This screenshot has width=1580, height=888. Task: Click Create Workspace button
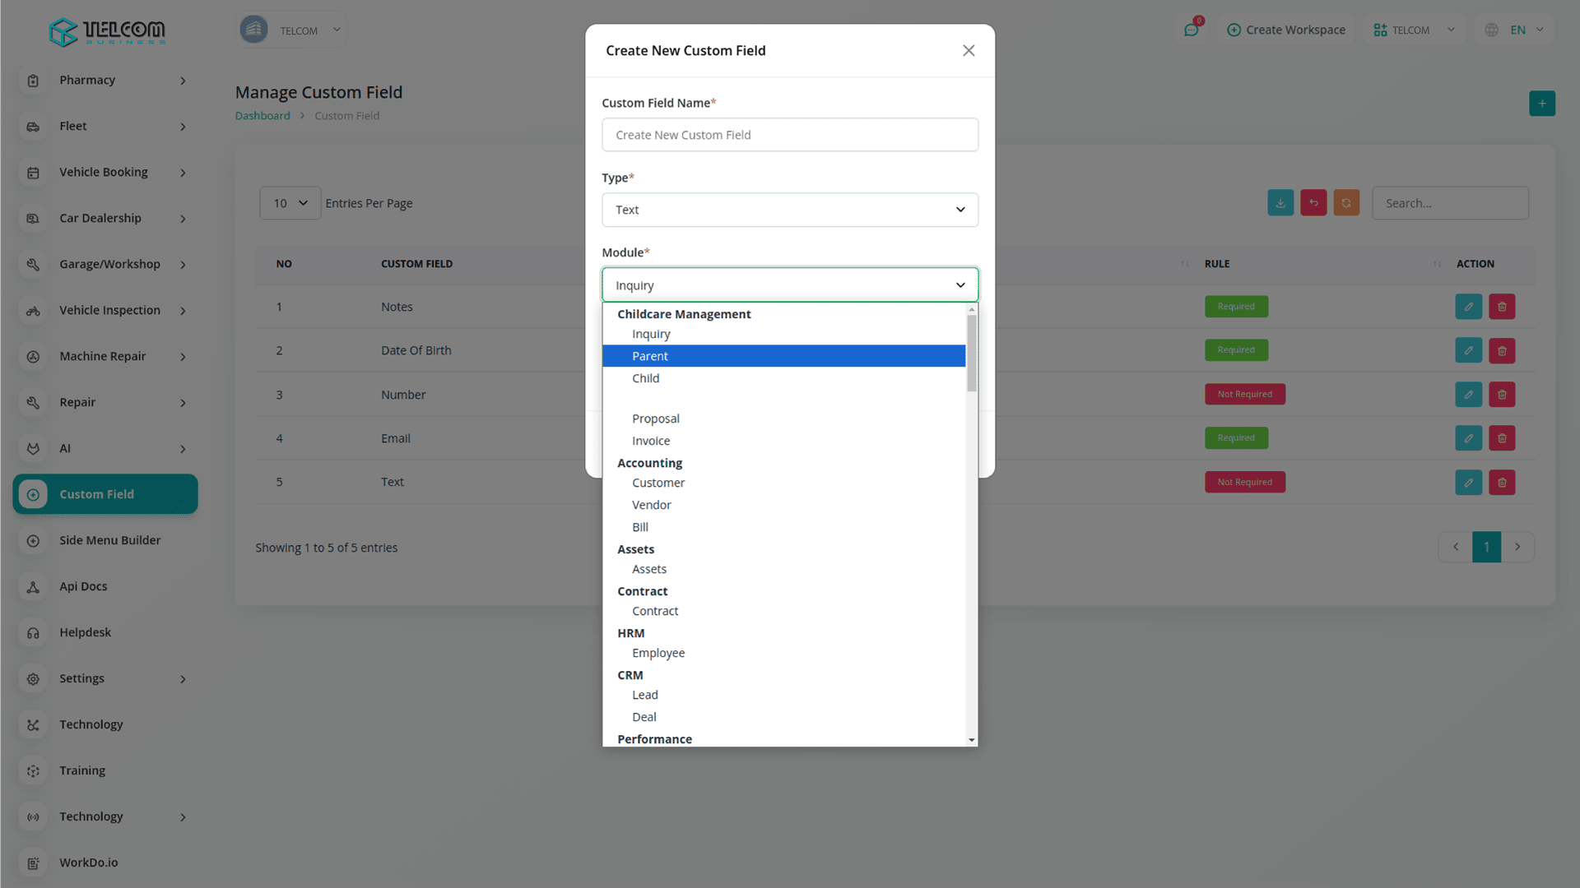tap(1286, 30)
